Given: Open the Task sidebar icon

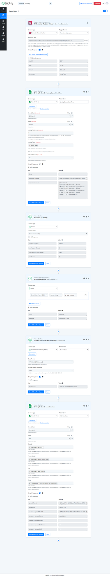Looking at the screenshot, I should point(3,28).
